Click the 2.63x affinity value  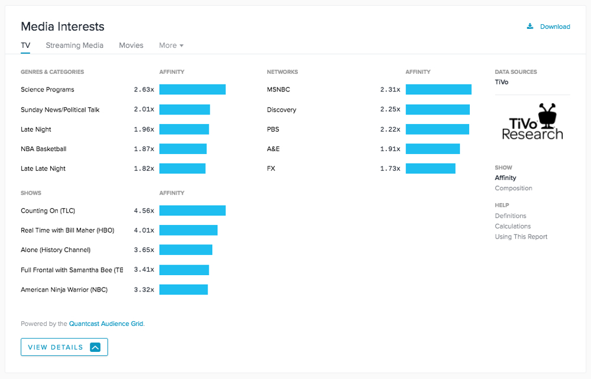click(x=144, y=90)
